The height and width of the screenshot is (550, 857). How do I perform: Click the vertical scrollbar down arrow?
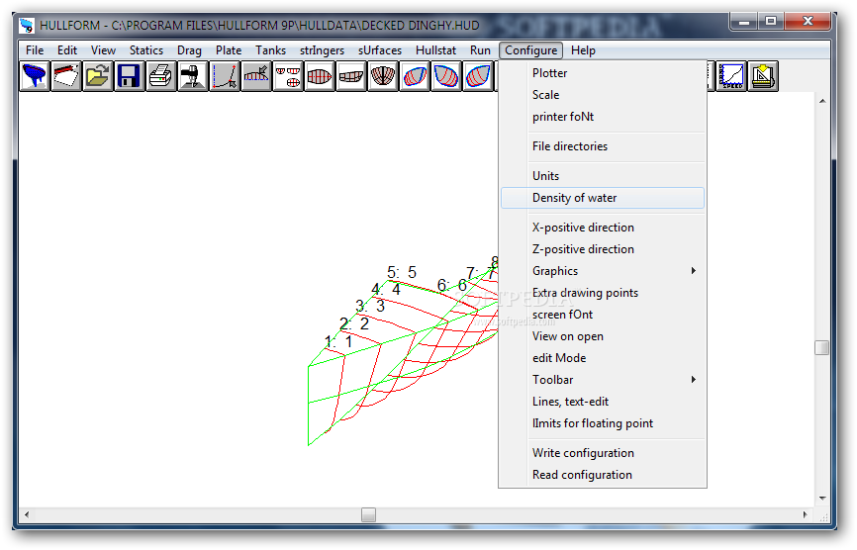click(x=822, y=499)
